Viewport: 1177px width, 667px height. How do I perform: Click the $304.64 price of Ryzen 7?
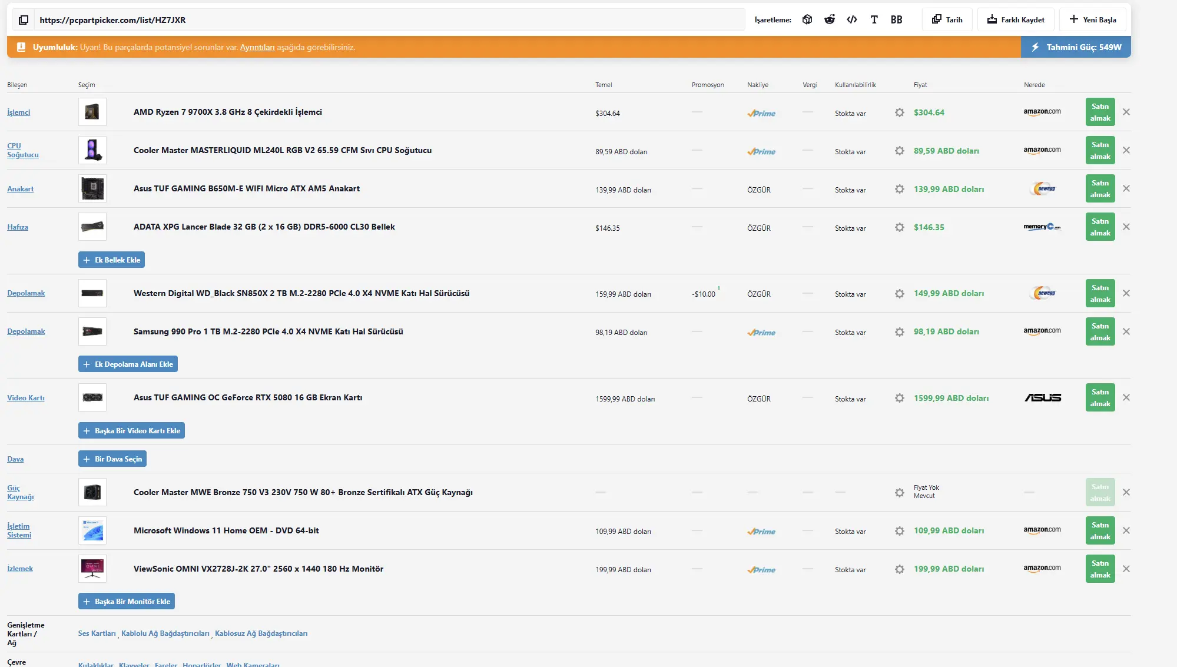929,112
